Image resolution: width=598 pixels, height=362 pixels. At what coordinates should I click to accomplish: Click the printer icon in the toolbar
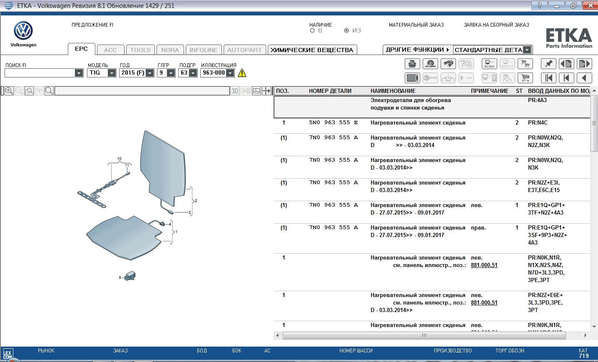point(412,64)
